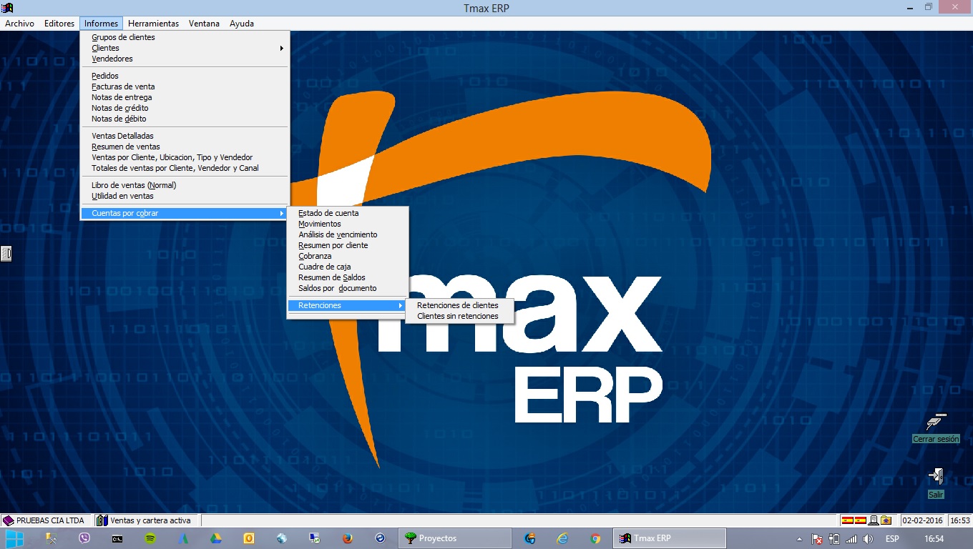The width and height of the screenshot is (973, 549).
Task: Expand the Clientes submenu
Action: [x=185, y=48]
